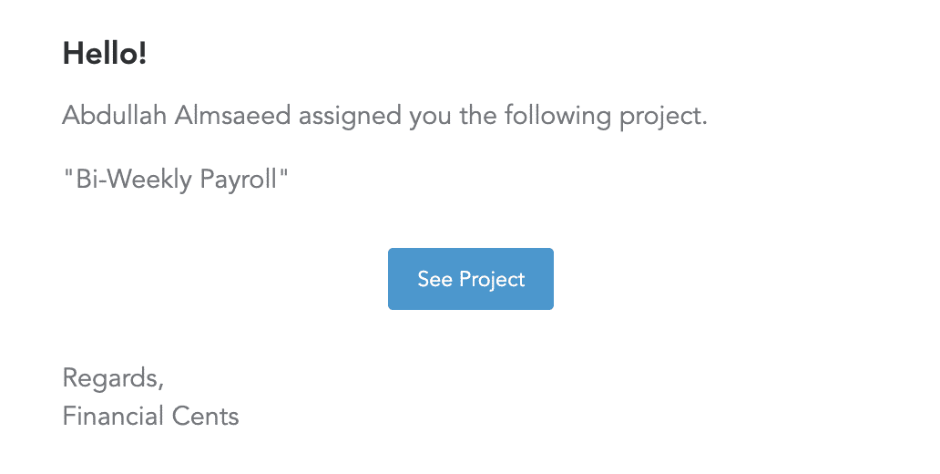This screenshot has height=474, width=940.
Task: Click the See Project button
Action: (471, 279)
